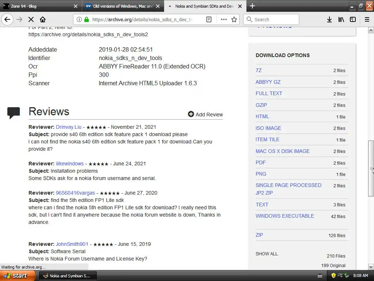Expand the TEXT download option
Image resolution: width=374 pixels, height=281 pixels.
[262, 205]
